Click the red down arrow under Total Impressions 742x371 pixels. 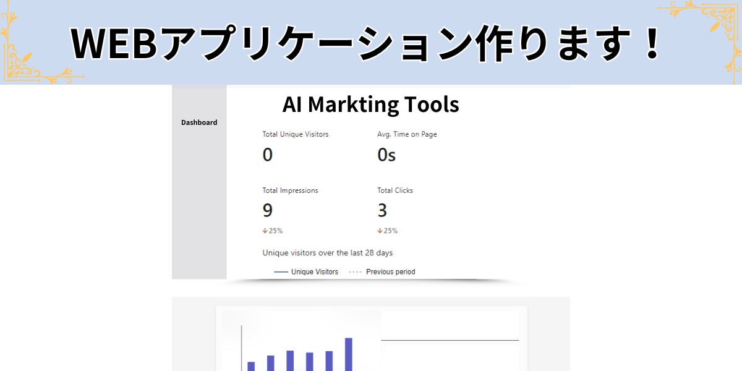point(265,231)
